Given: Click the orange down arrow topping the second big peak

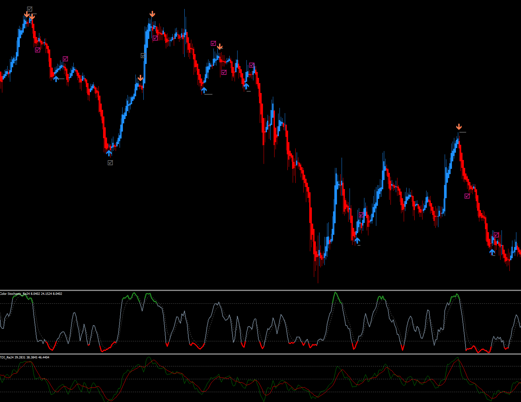Looking at the screenshot, I should pyautogui.click(x=152, y=14).
